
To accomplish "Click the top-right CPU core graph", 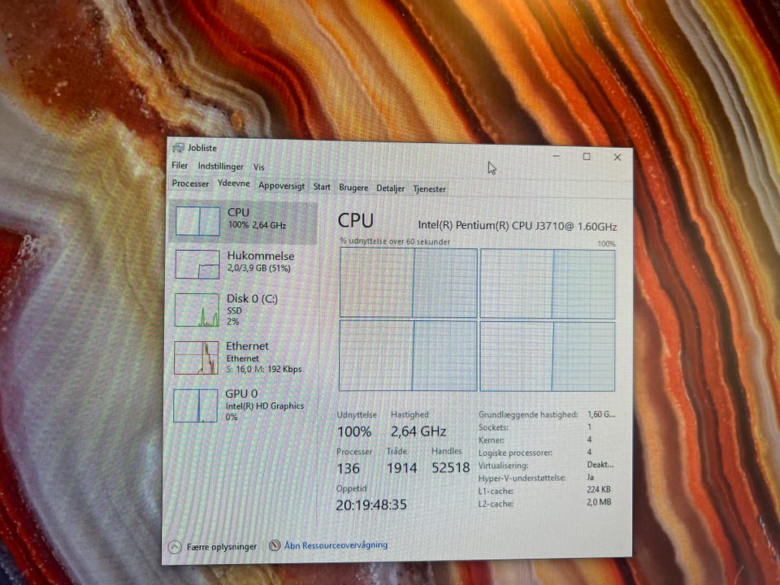I will point(547,284).
